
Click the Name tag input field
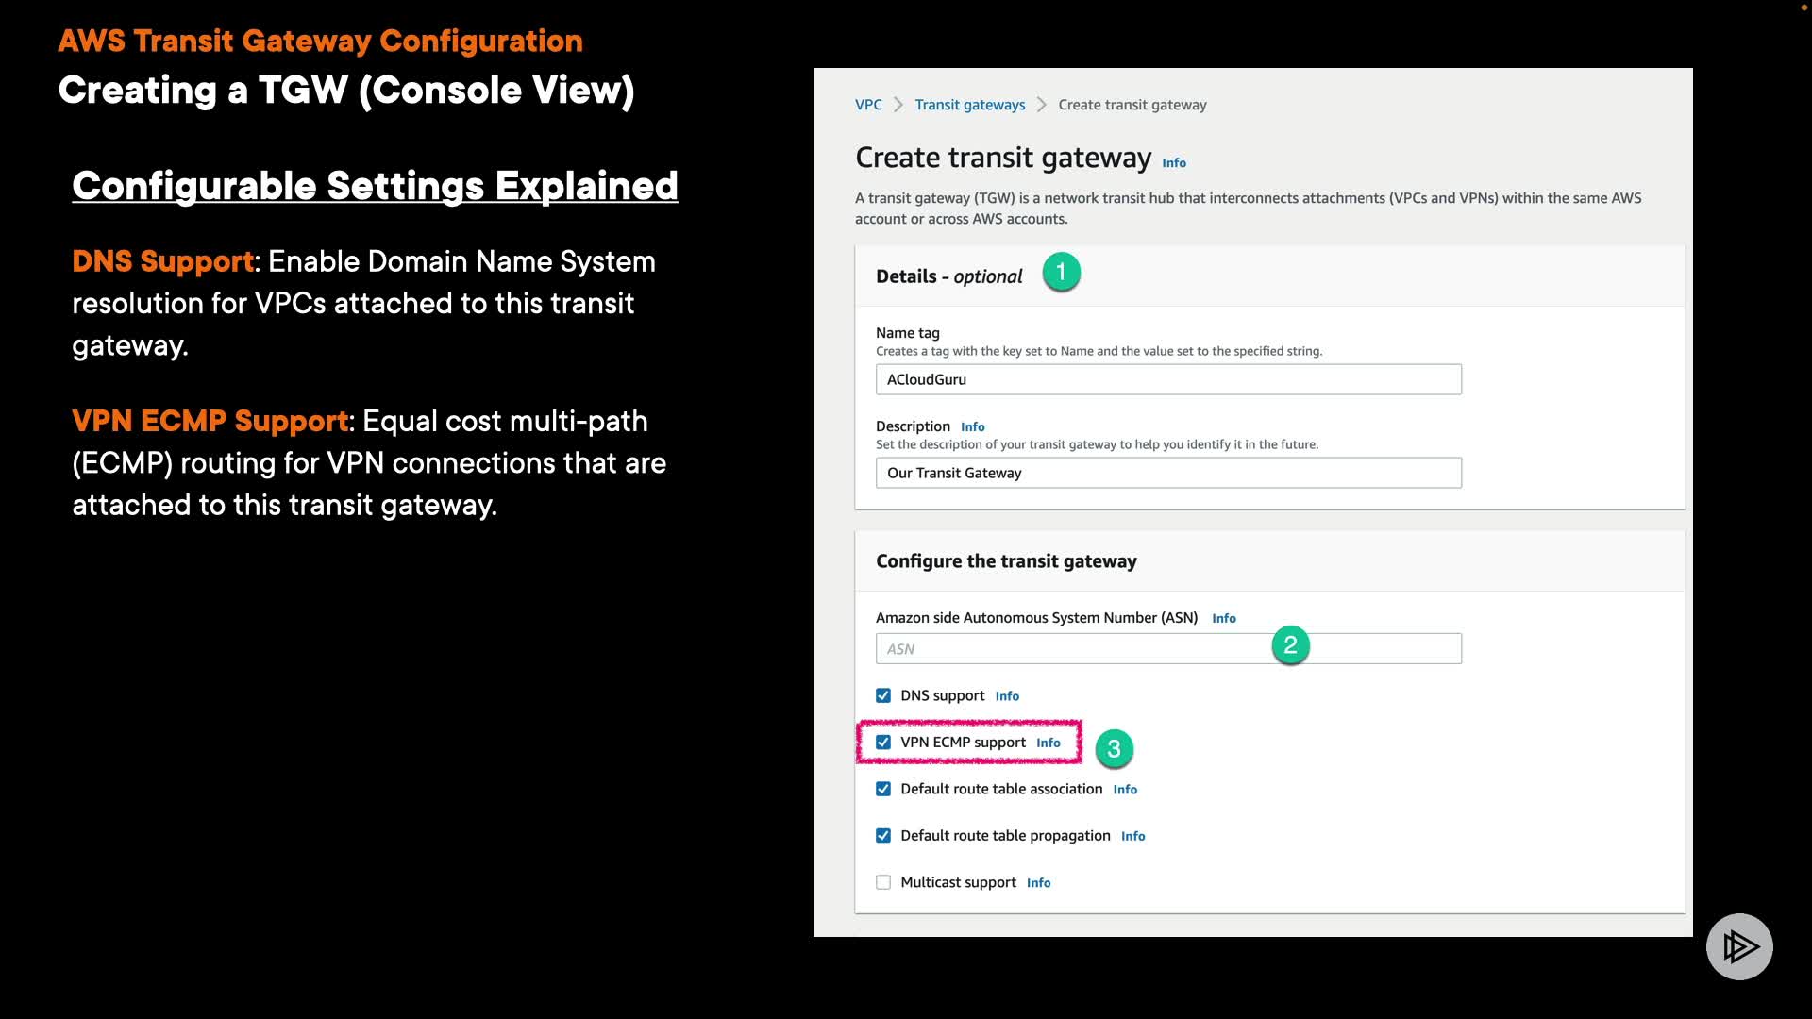(x=1167, y=379)
